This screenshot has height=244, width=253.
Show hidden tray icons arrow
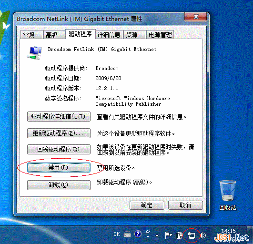point(157,235)
